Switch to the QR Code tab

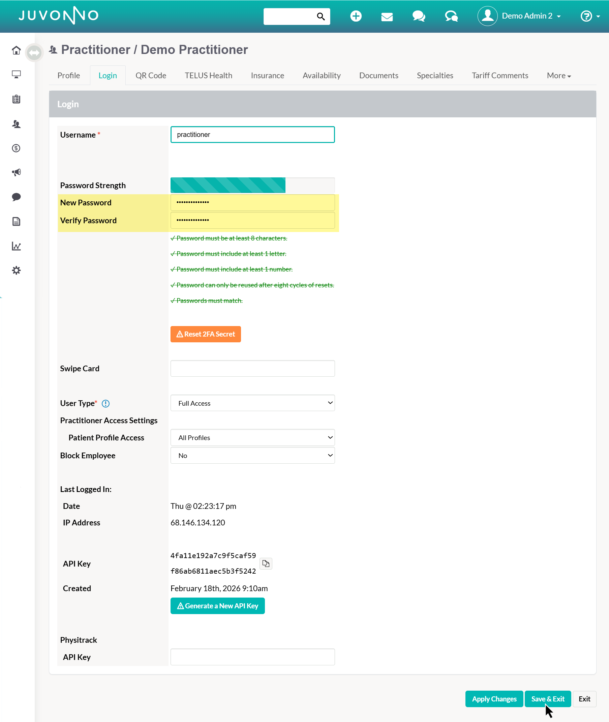point(151,75)
